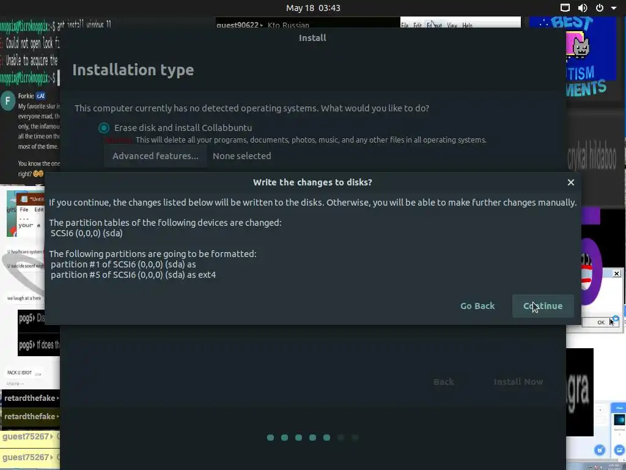
Task: Open File menu in background notepad window
Action: pyautogui.click(x=24, y=210)
